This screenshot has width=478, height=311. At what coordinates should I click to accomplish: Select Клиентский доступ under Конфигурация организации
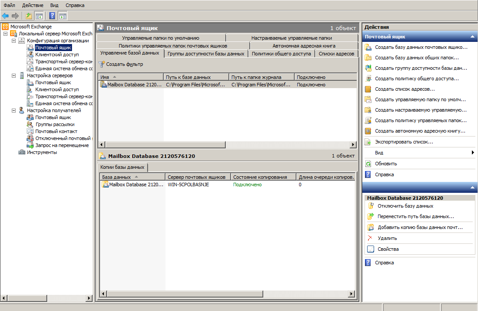pos(57,55)
